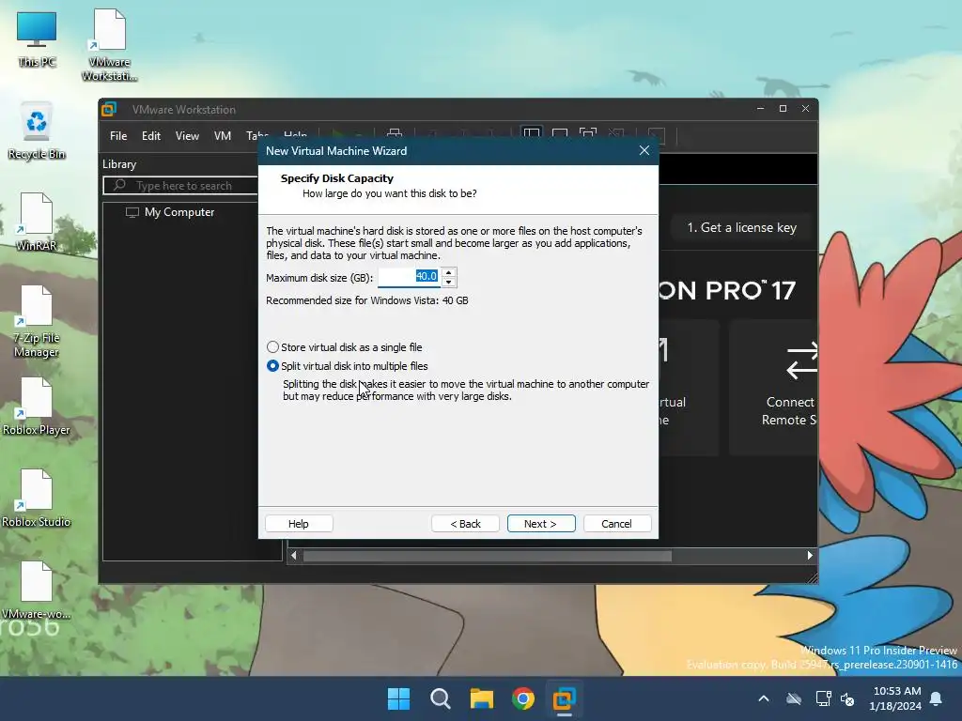962x721 pixels.
Task: Open the muted volume tray icon
Action: click(x=847, y=698)
